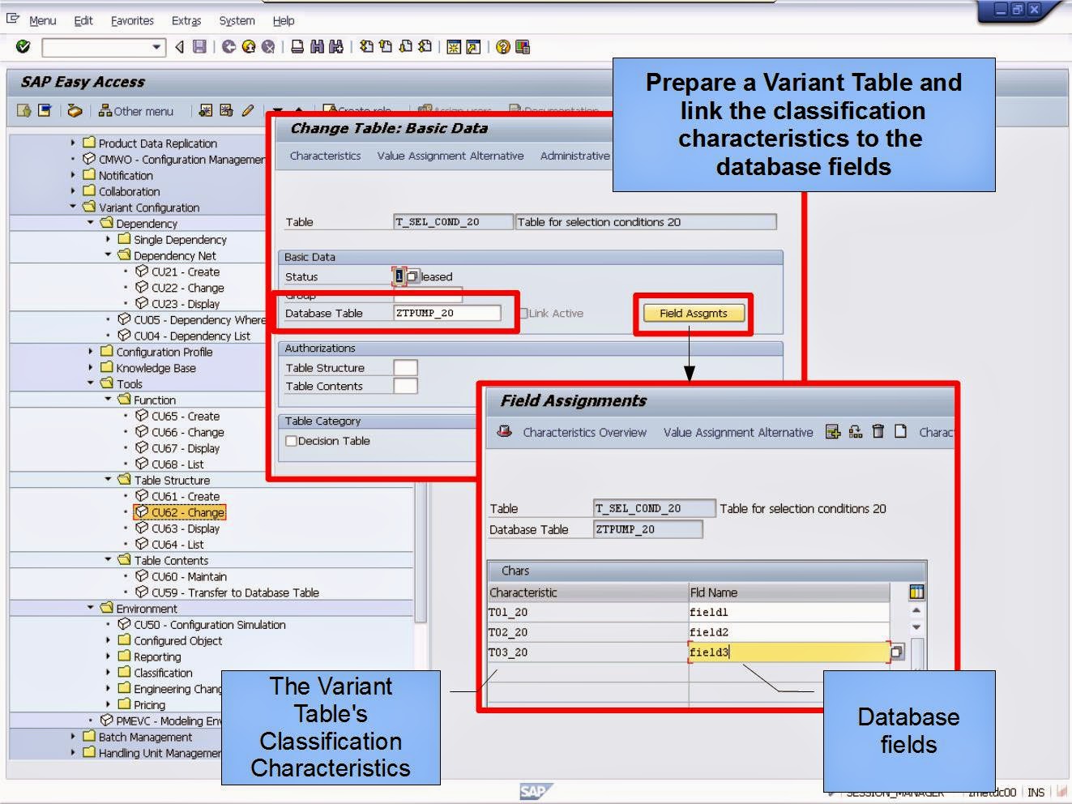1072x804 pixels.
Task: Click the Find binoculars icon
Action: pyautogui.click(x=317, y=47)
